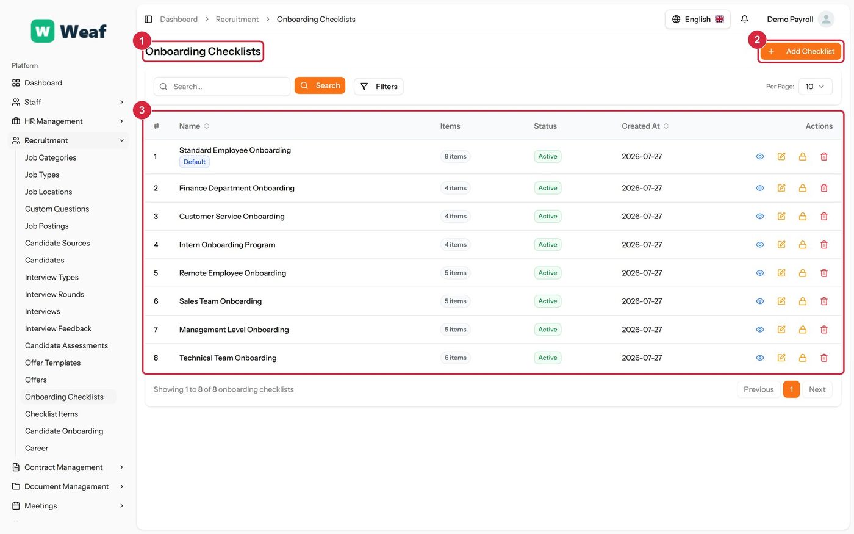Click the Add Checklist button
The width and height of the screenshot is (854, 534).
[x=801, y=52]
